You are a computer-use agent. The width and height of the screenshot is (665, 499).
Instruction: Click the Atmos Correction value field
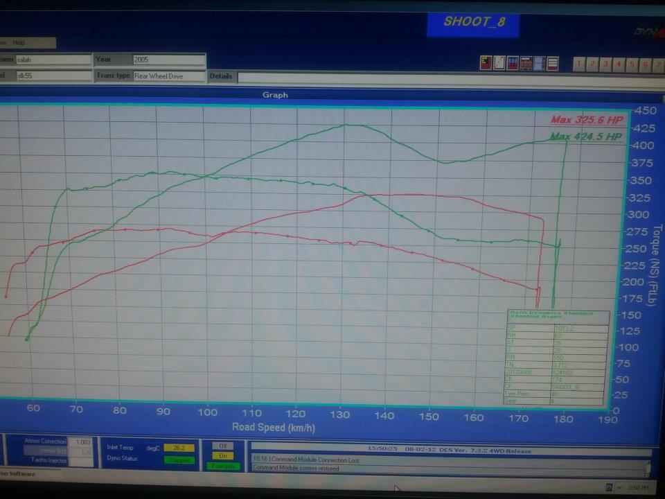(x=81, y=441)
